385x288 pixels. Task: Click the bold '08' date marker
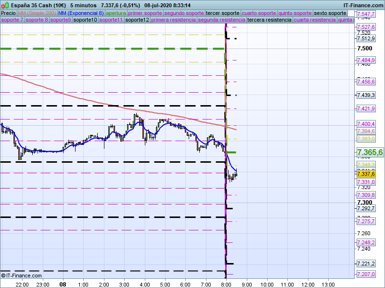(63, 284)
